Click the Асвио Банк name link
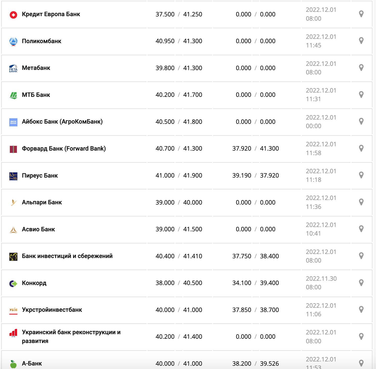This screenshot has width=376, height=369. click(x=38, y=229)
